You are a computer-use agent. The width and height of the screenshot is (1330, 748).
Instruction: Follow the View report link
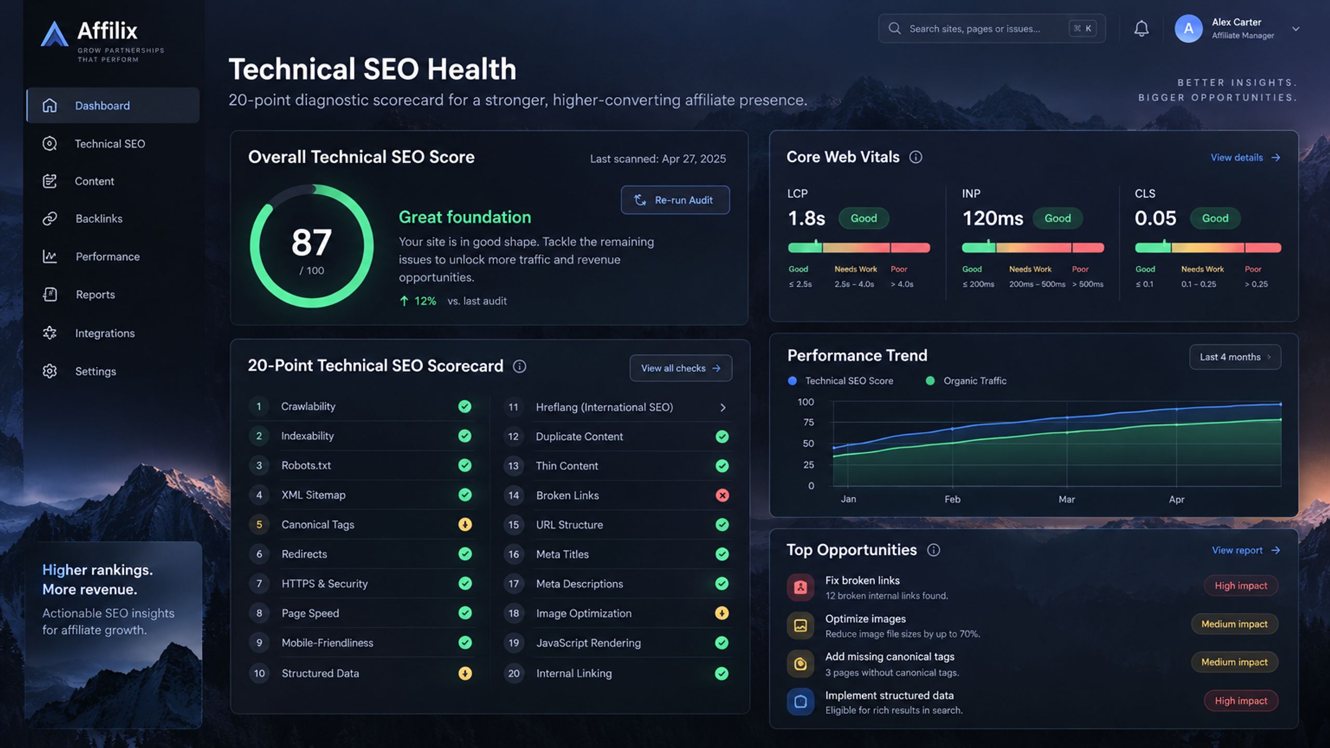point(1246,550)
